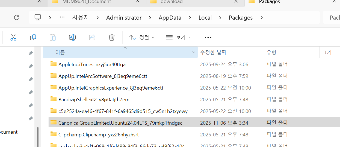Click the folder icon of BandizipShellext2 row

(54, 99)
